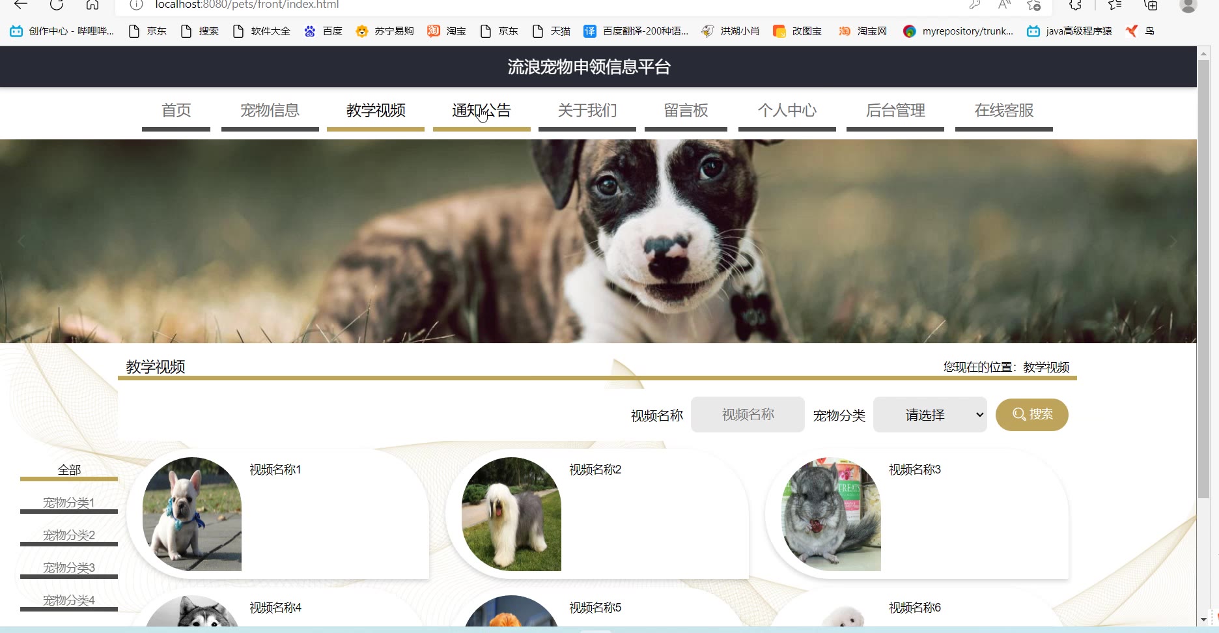This screenshot has width=1219, height=633.
Task: Filter by 宠物分类2
Action: click(69, 535)
